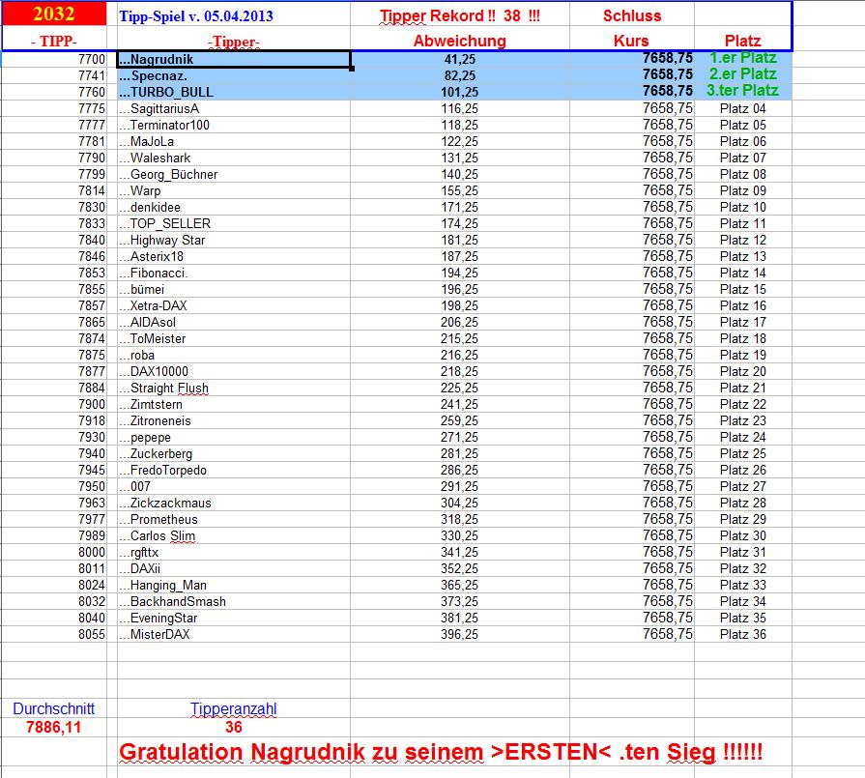The image size is (865, 778).
Task: Select the ...Straight Flush name cell
Action: [234, 388]
